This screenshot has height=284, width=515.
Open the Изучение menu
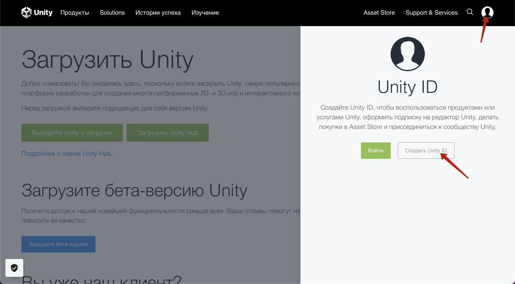[x=205, y=13]
